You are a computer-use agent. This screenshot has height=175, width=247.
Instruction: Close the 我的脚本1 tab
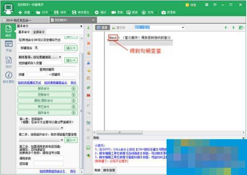(x=93, y=20)
